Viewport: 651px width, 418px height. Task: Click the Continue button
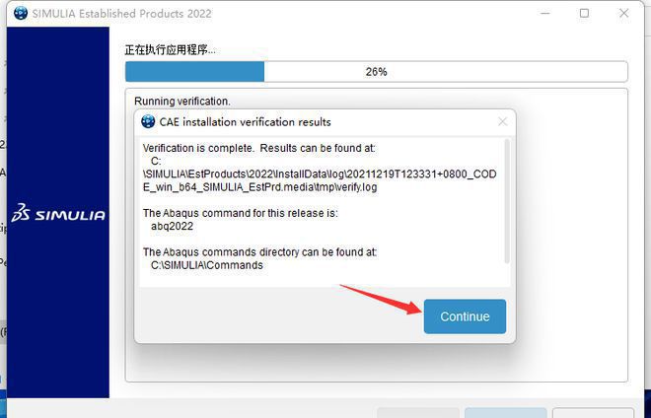coord(465,316)
